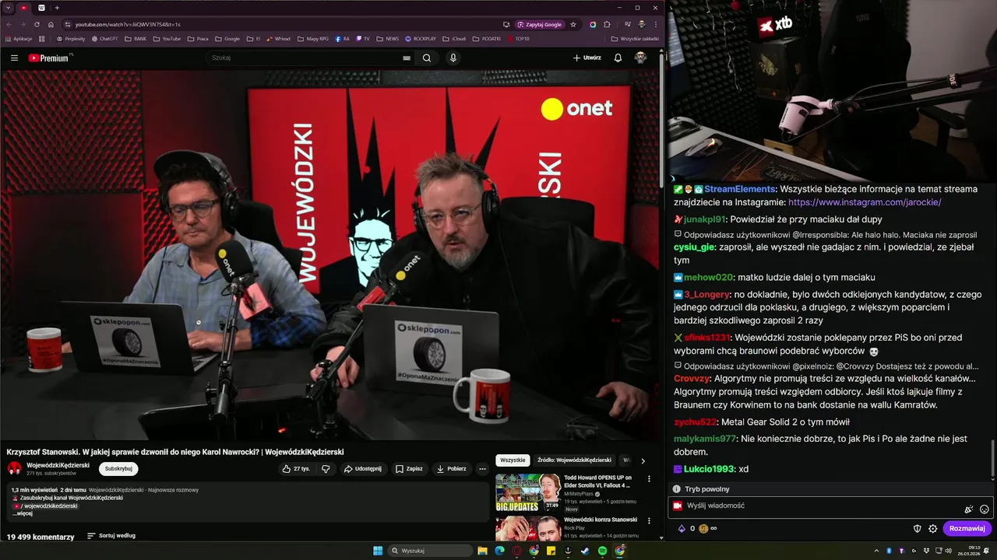Image resolution: width=997 pixels, height=560 pixels.
Task: Select the Źródło: WojewódzkiKędzierski chip
Action: (x=574, y=460)
